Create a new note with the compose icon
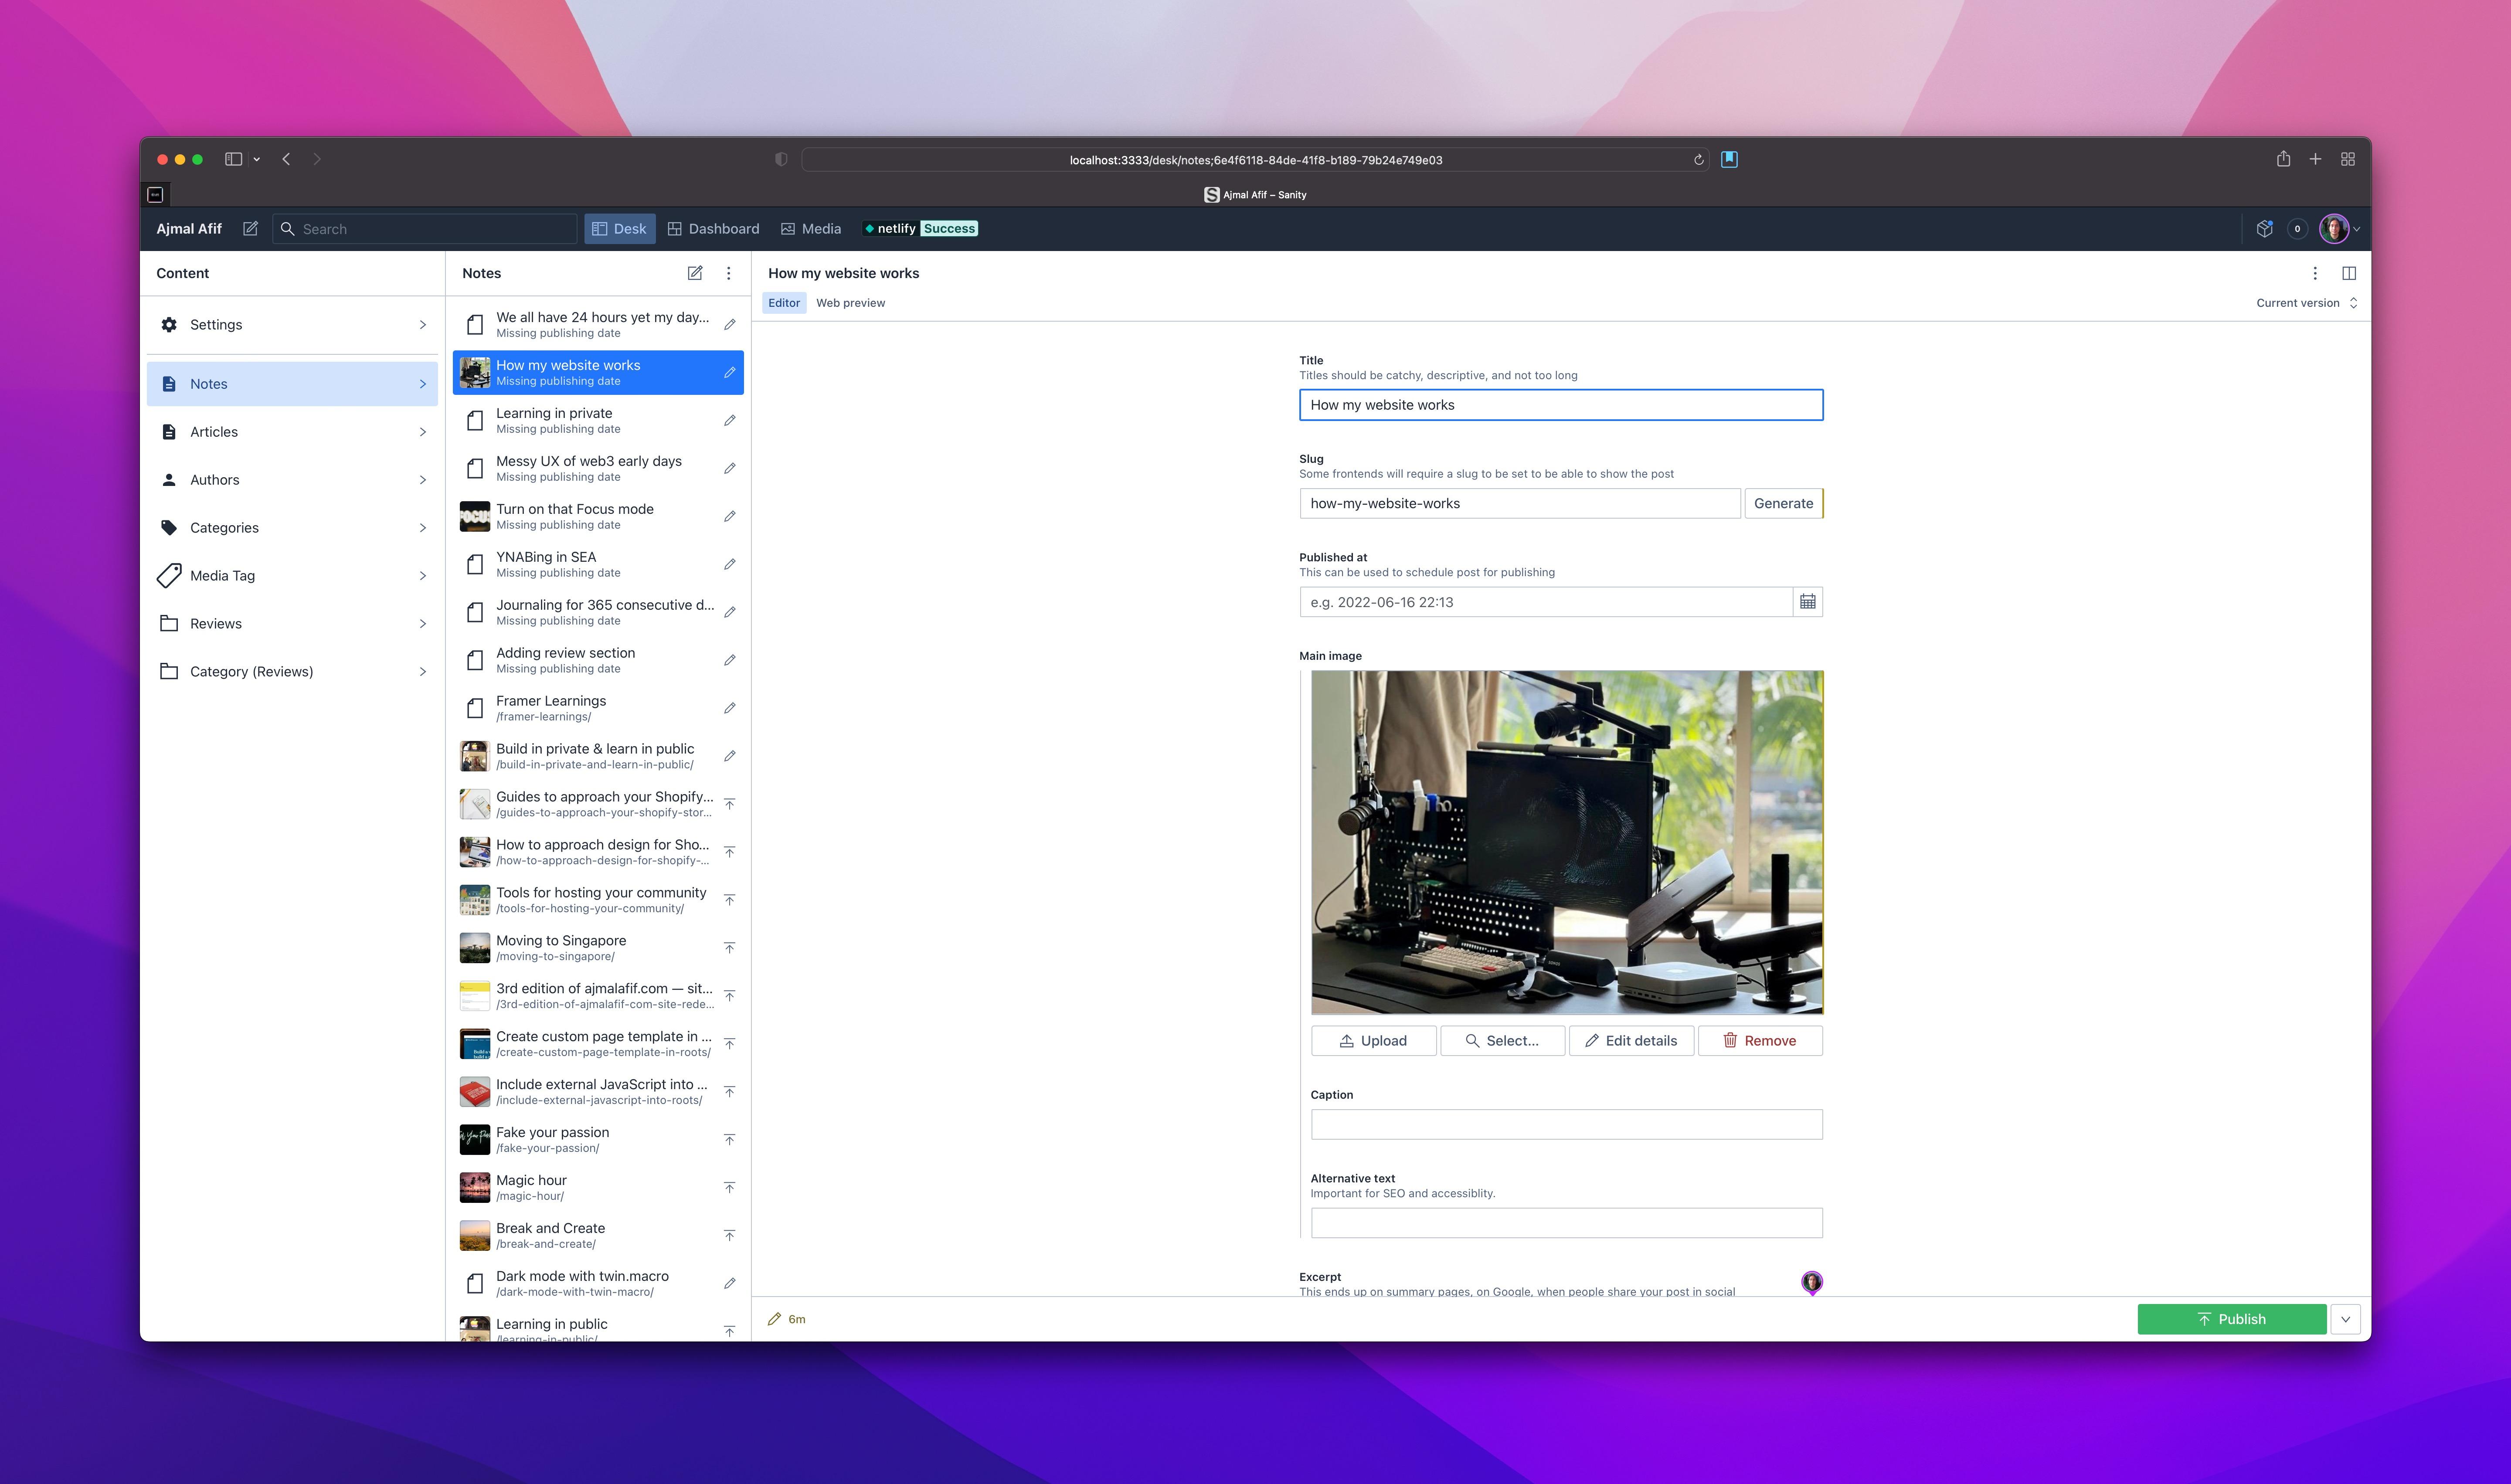Image resolution: width=2511 pixels, height=1484 pixels. pos(695,273)
